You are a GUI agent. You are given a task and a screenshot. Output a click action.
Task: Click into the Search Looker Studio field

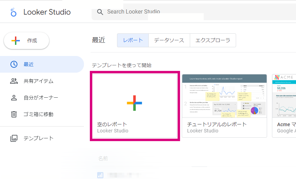click(194, 12)
